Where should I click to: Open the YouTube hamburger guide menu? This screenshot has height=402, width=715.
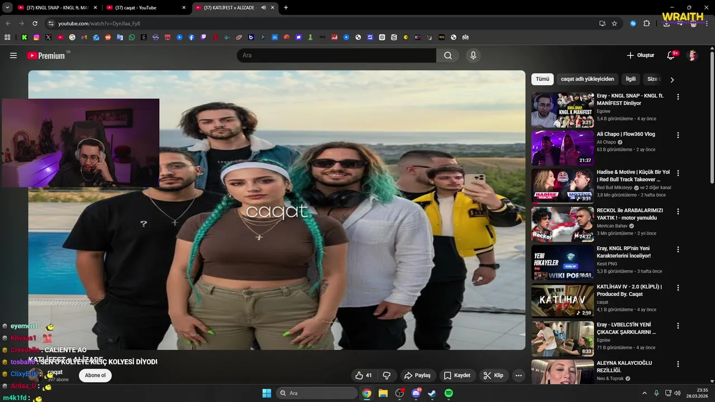13,55
